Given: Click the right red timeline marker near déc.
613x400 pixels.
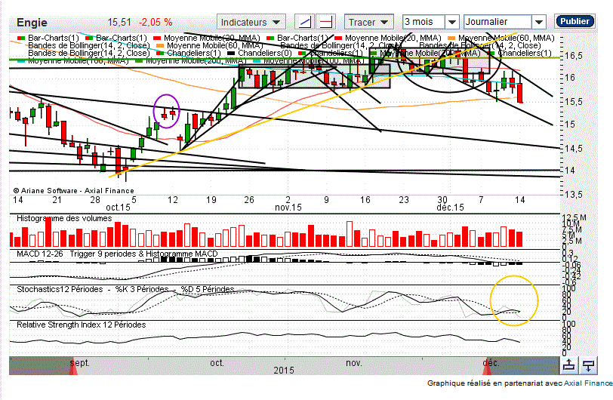Looking at the screenshot, I should (486, 365).
